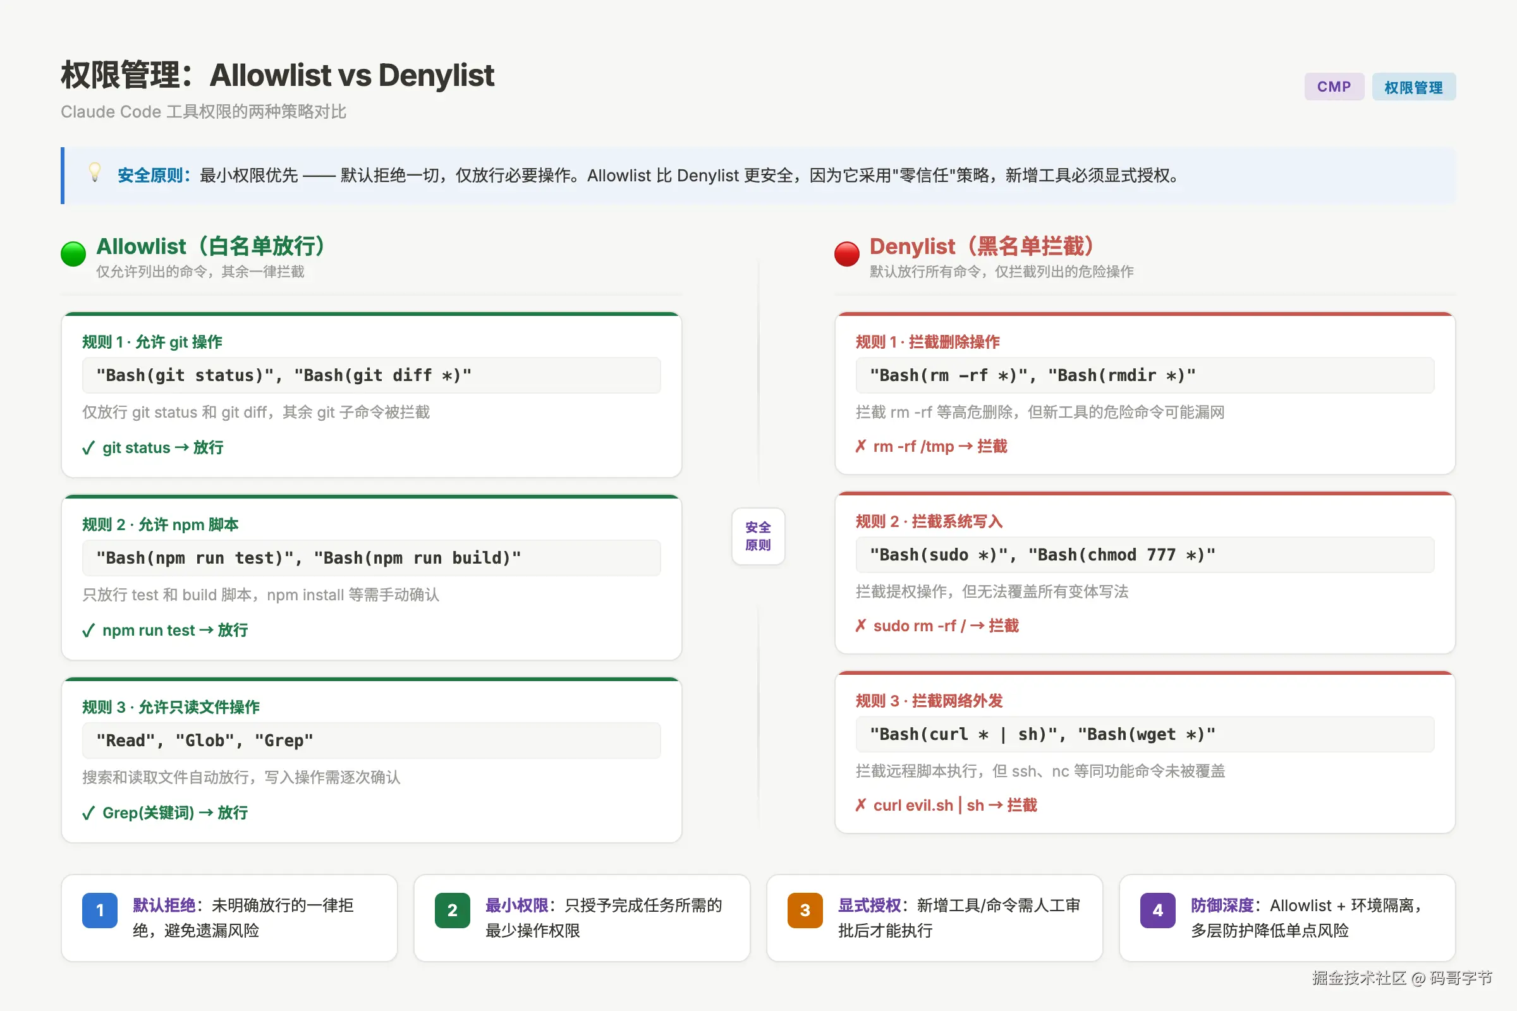Click the lightbulb icon beside 安全原则

coord(95,172)
